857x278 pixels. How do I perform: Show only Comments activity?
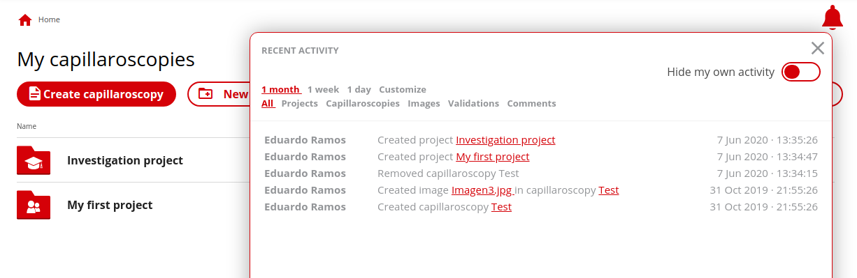(x=531, y=103)
